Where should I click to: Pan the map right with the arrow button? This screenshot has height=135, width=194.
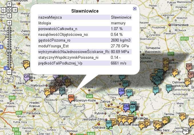(15, 10)
